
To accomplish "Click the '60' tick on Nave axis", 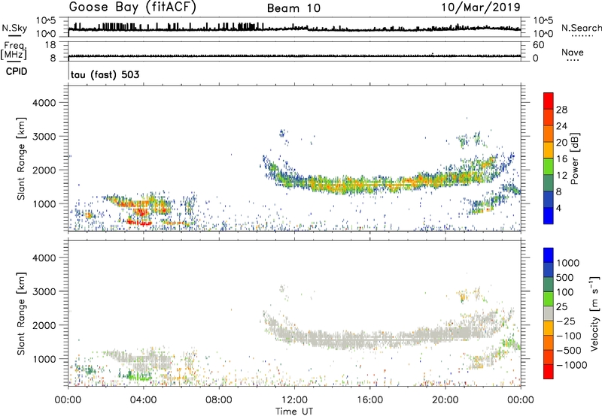I will (x=538, y=45).
